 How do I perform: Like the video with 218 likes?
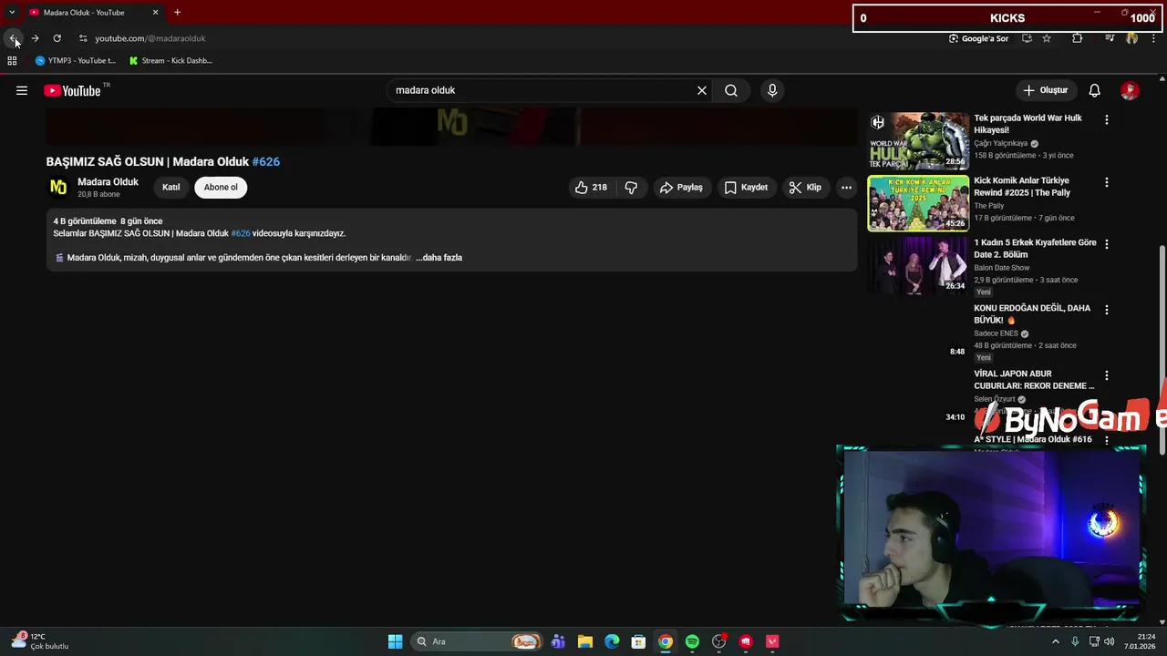pyautogui.click(x=591, y=187)
